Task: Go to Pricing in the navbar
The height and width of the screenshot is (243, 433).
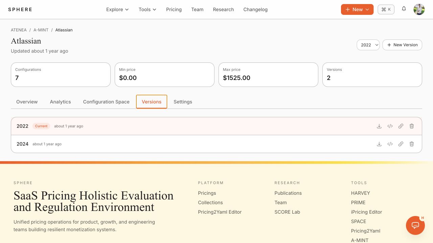Action: [174, 9]
